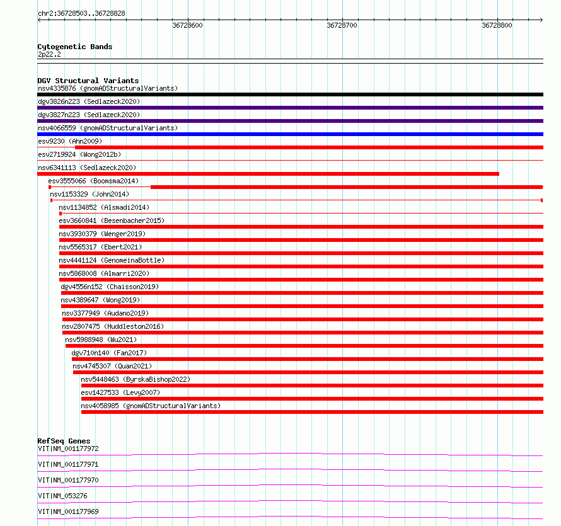Select variant nsv4335876 (gnomADStructuralVariants) label
This screenshot has width=561, height=526.
click(x=108, y=88)
